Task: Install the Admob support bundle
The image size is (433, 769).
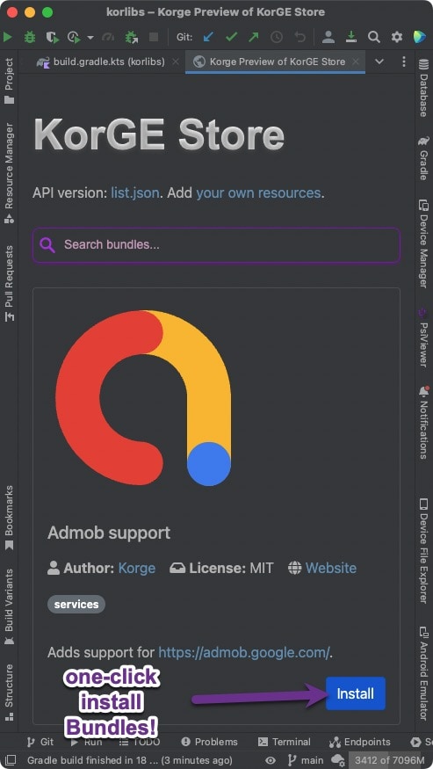Action: (356, 693)
